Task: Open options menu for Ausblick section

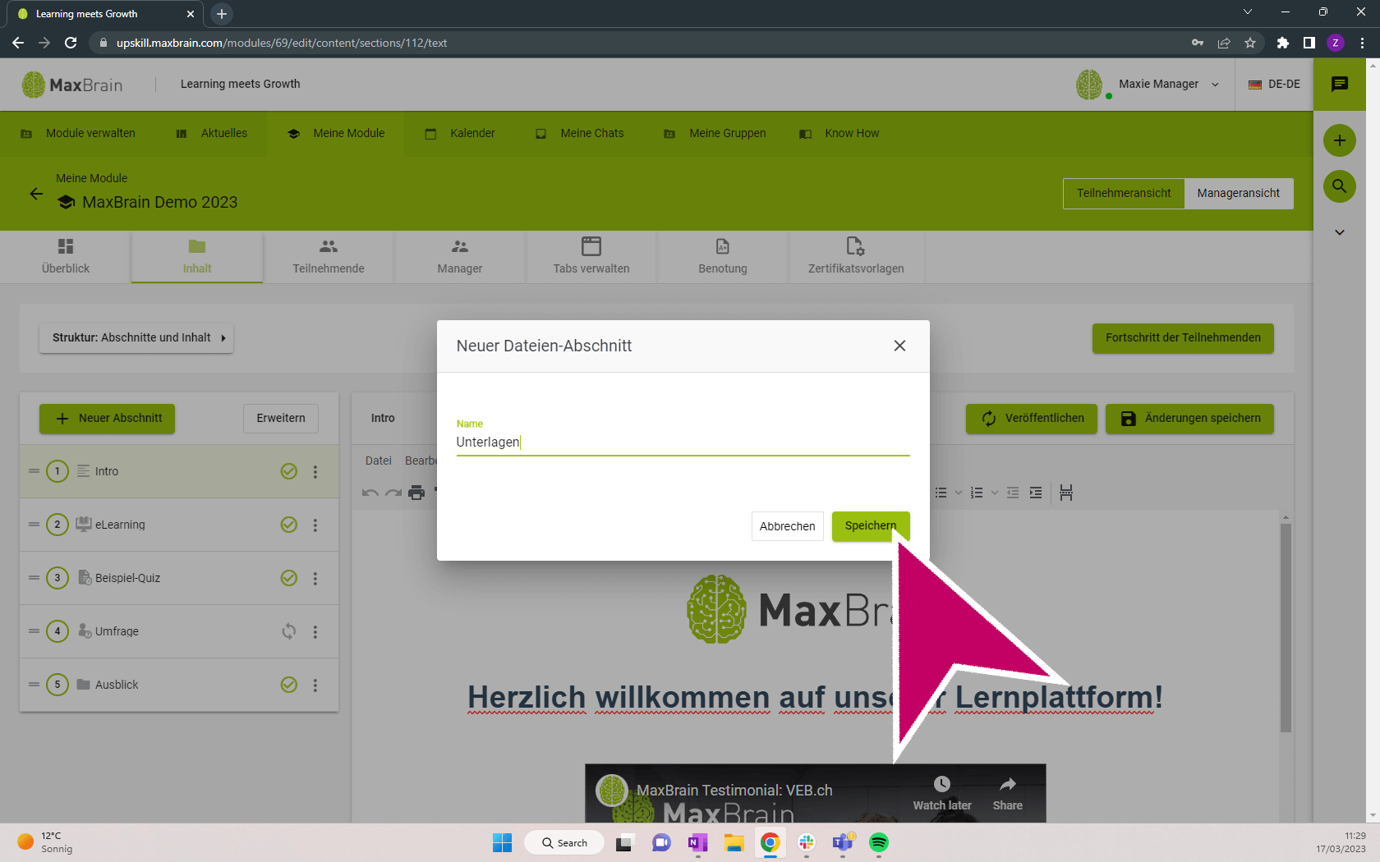Action: (315, 685)
